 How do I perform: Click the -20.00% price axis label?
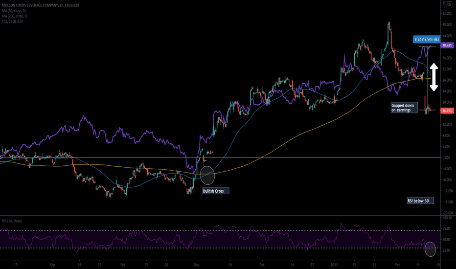(x=447, y=213)
